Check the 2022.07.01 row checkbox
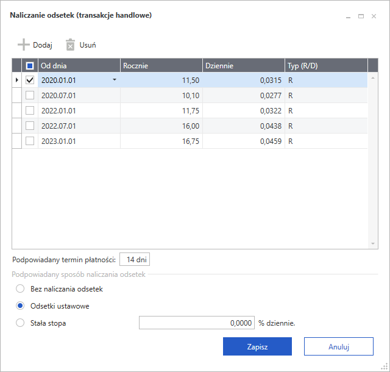390x372 pixels. 30,126
